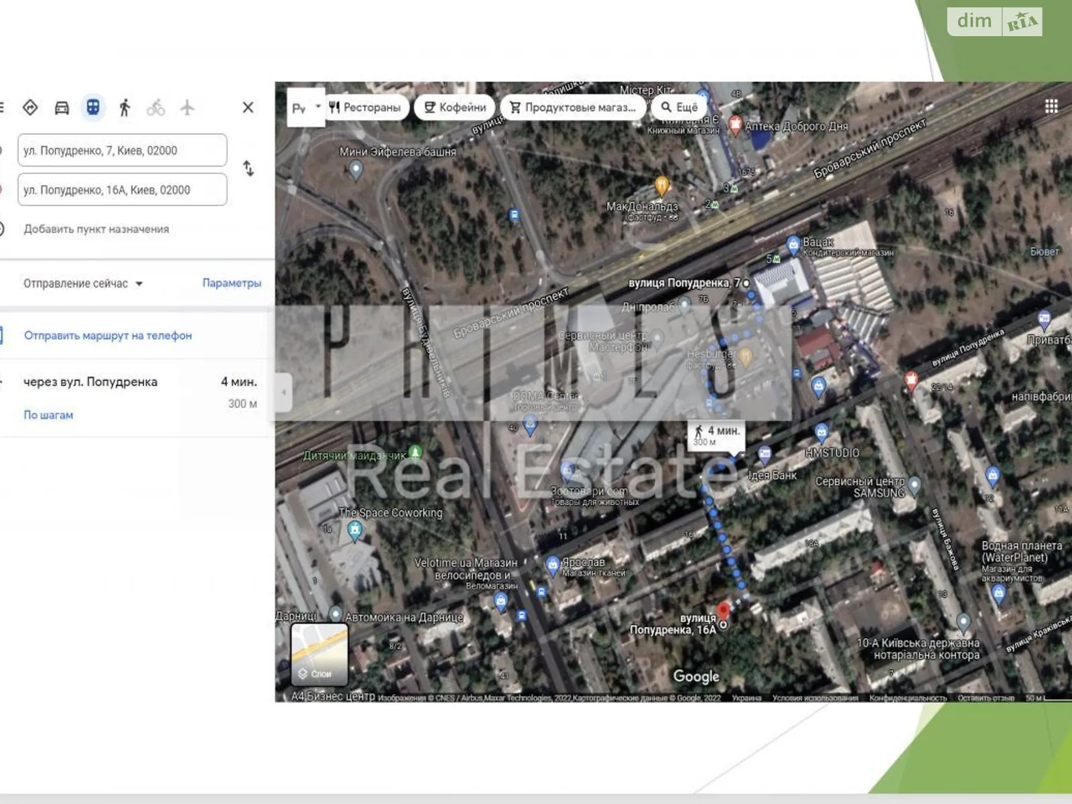The height and width of the screenshot is (804, 1072).
Task: Click Ідея Банк map pin
Action: click(765, 455)
